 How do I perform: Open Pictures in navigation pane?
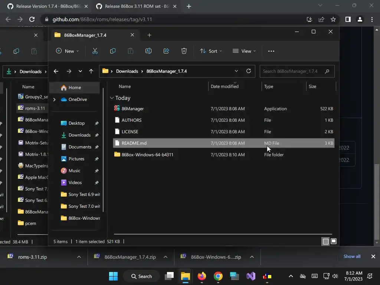(76, 159)
